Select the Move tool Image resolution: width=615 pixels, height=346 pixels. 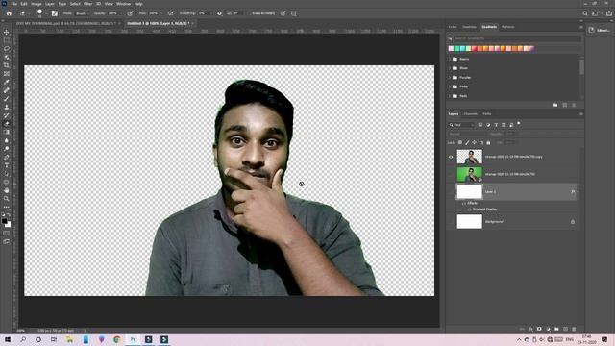coord(7,32)
